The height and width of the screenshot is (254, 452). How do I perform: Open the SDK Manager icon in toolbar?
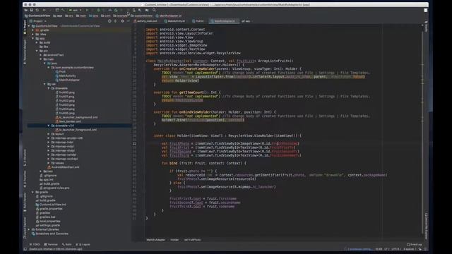tap(140, 10)
